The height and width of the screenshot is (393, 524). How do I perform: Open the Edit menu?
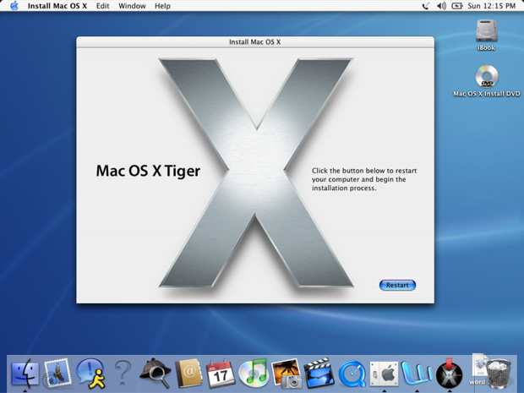click(x=102, y=6)
